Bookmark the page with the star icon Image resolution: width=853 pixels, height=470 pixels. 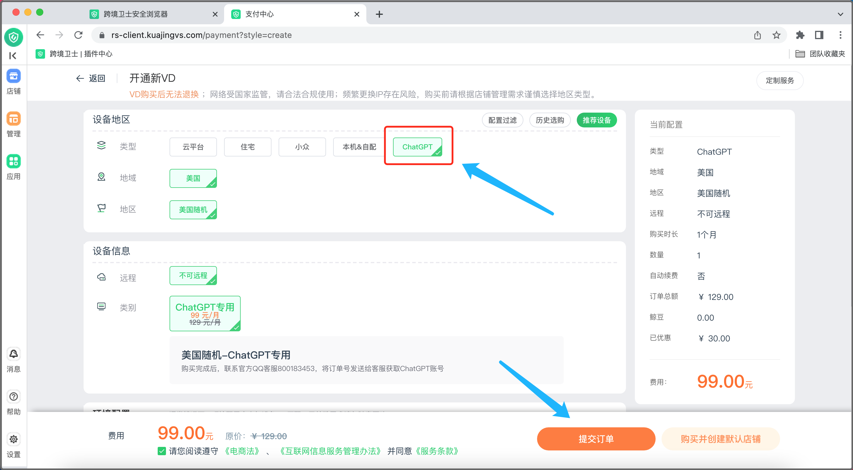pos(777,35)
